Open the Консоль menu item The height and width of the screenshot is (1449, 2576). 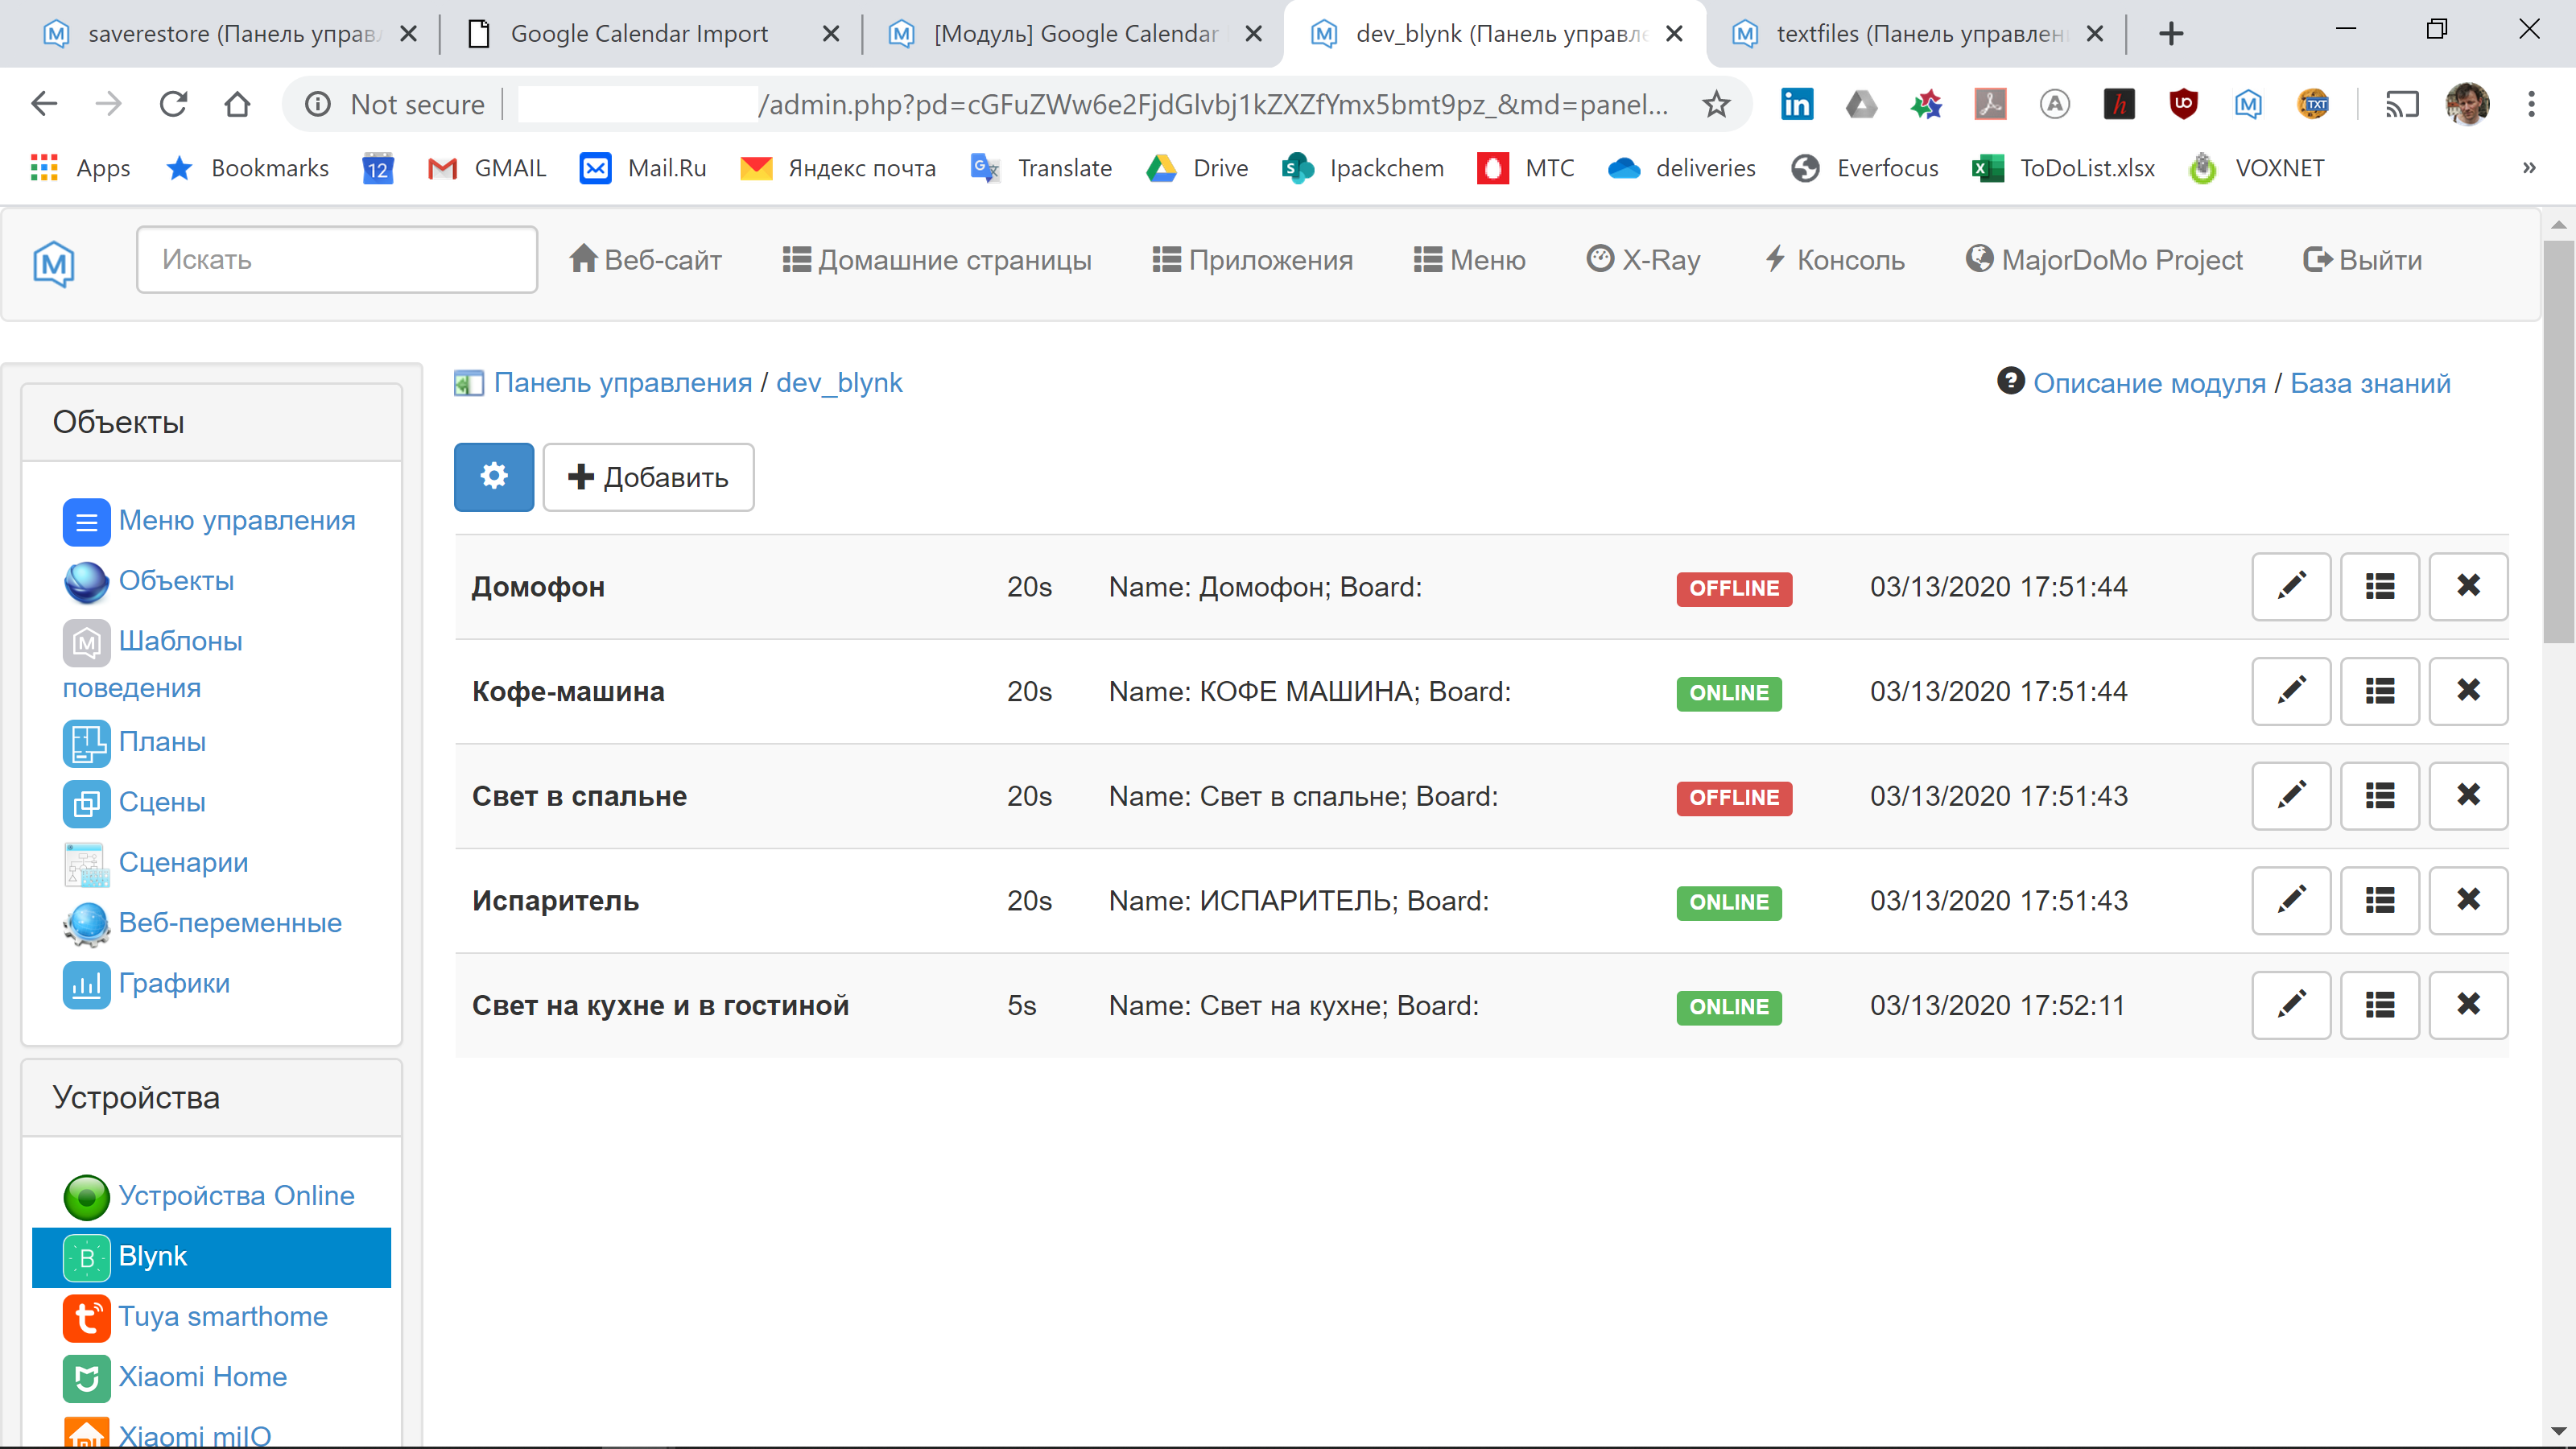[1834, 260]
